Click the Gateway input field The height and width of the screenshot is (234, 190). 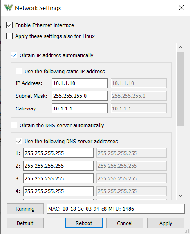pyautogui.click(x=80, y=108)
